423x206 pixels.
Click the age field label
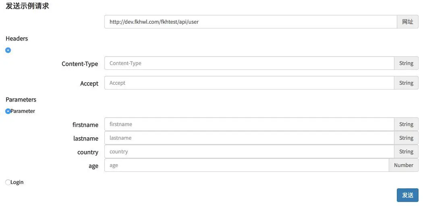click(x=93, y=166)
